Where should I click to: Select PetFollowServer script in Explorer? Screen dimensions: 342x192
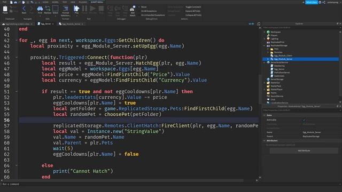(282, 73)
